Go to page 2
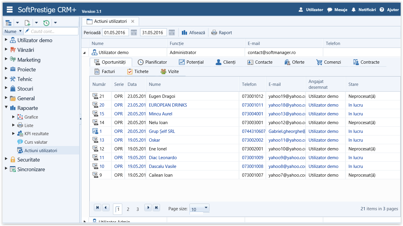 tap(128, 209)
